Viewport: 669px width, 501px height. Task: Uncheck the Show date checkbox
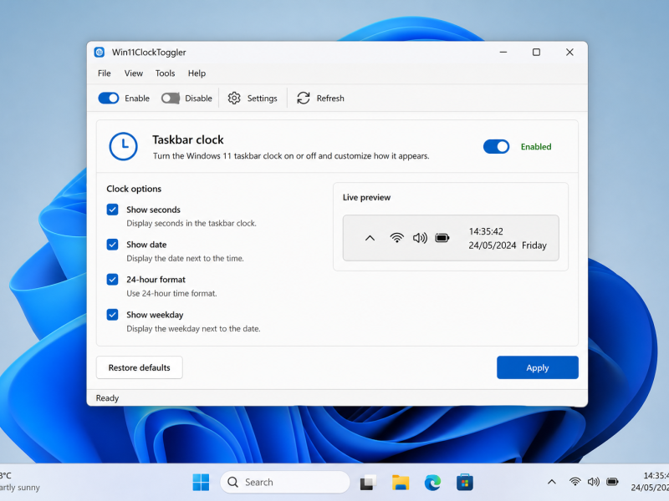113,245
